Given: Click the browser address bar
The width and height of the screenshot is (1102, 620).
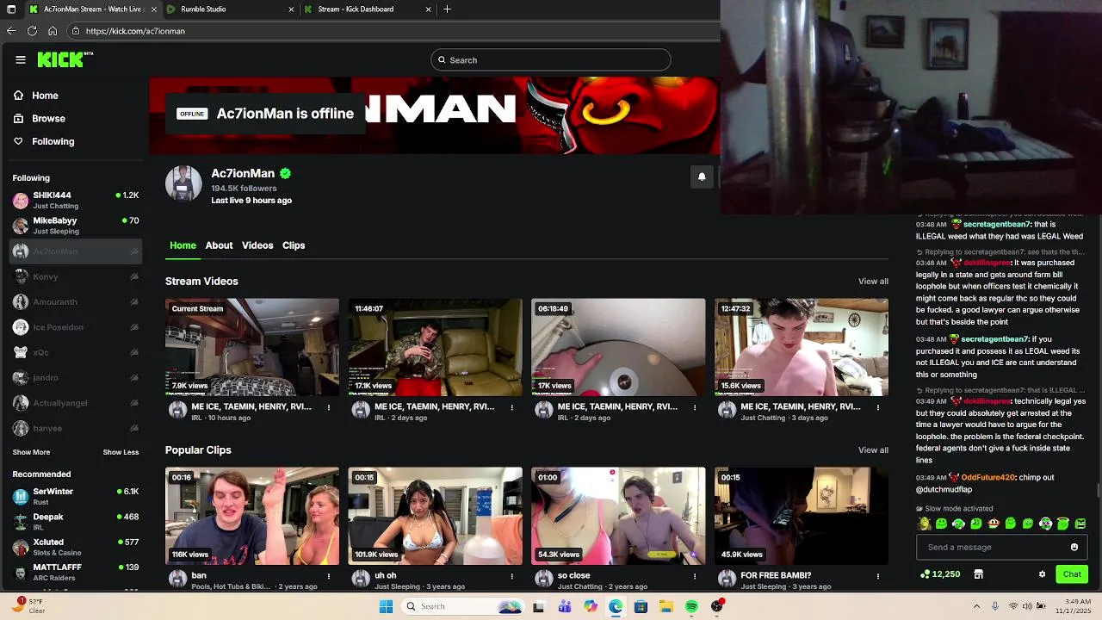Looking at the screenshot, I should [x=393, y=31].
